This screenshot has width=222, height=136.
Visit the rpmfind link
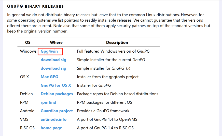[x=48, y=102]
